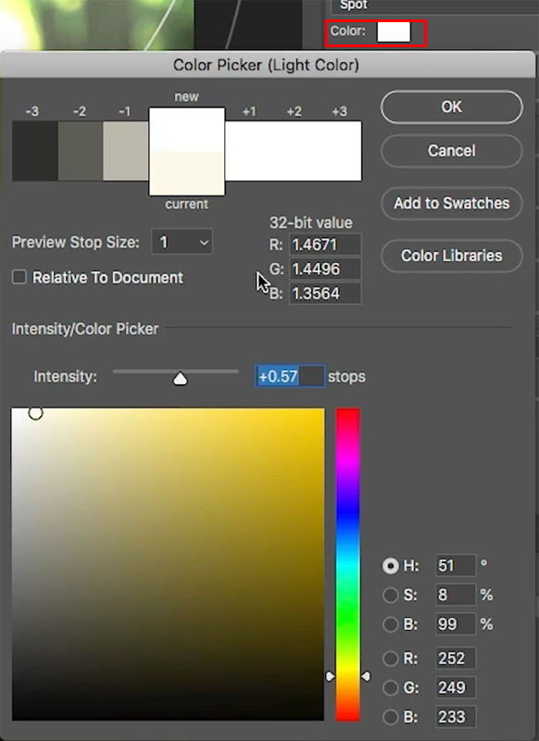
Task: Click the -1 stop preview swatch
Action: (x=126, y=151)
